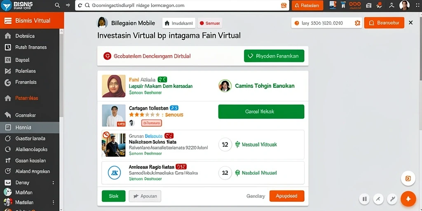This screenshot has width=422, height=211.
Task: Click the orange icon at address bar end
Action: [x=284, y=5]
